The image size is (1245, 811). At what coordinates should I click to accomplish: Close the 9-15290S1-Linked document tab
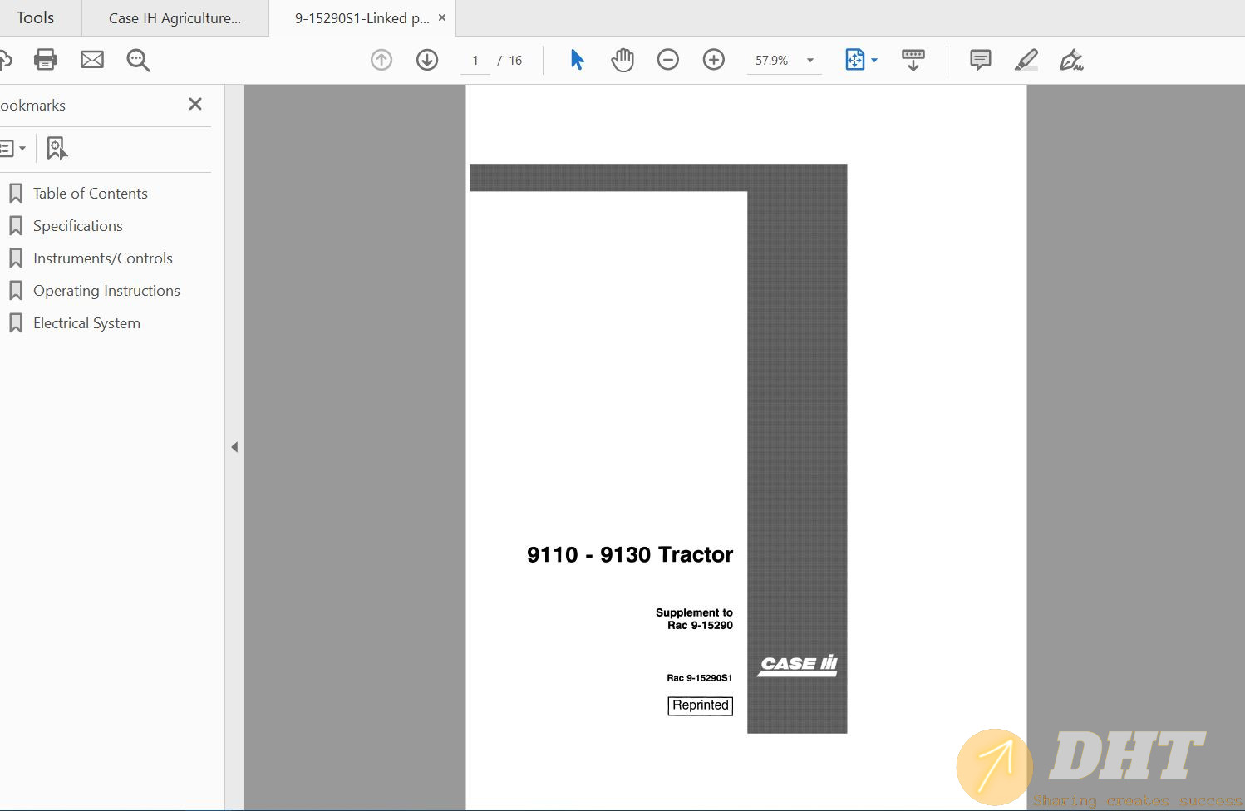442,17
